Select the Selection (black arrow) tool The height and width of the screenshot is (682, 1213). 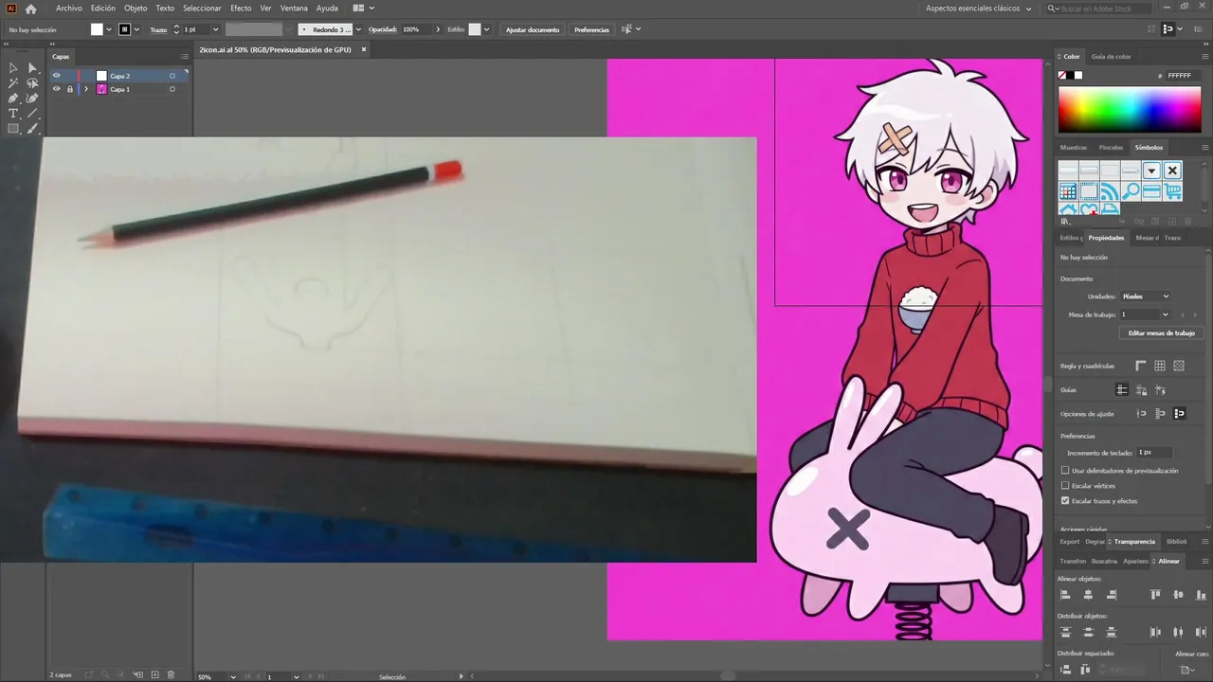(13, 68)
